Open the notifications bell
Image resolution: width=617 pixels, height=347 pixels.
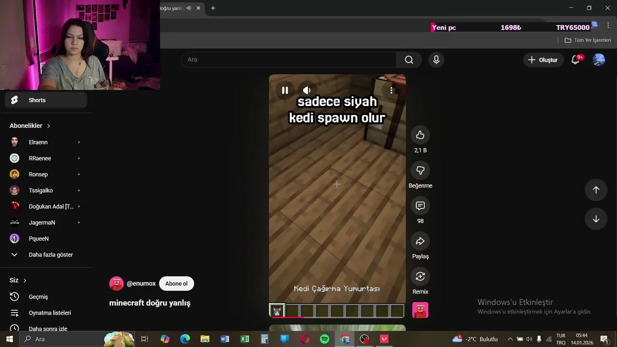(576, 60)
